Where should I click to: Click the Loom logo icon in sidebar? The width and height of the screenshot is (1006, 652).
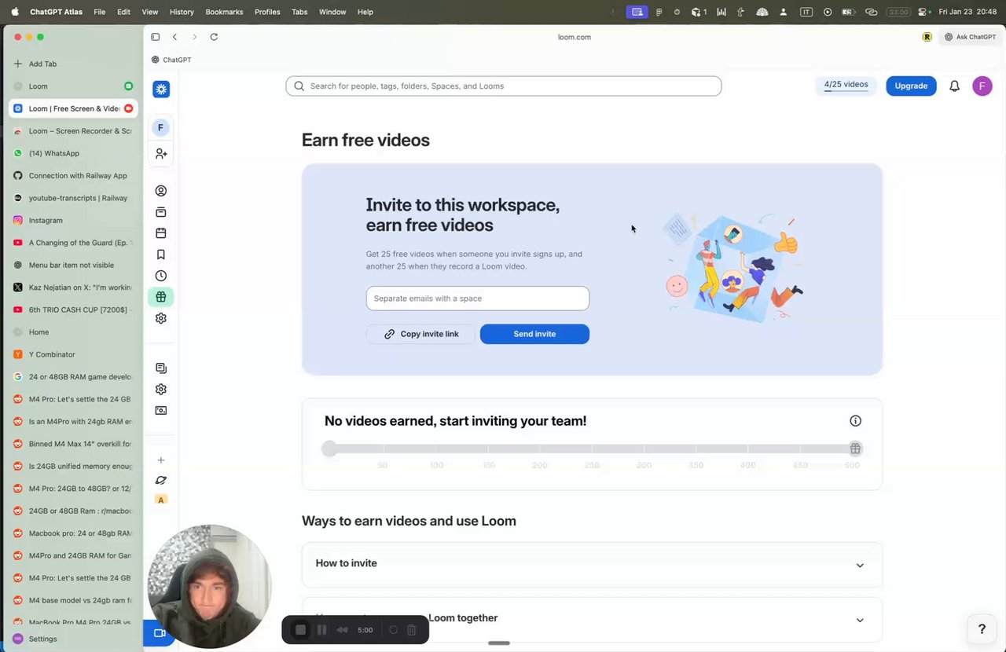161,90
